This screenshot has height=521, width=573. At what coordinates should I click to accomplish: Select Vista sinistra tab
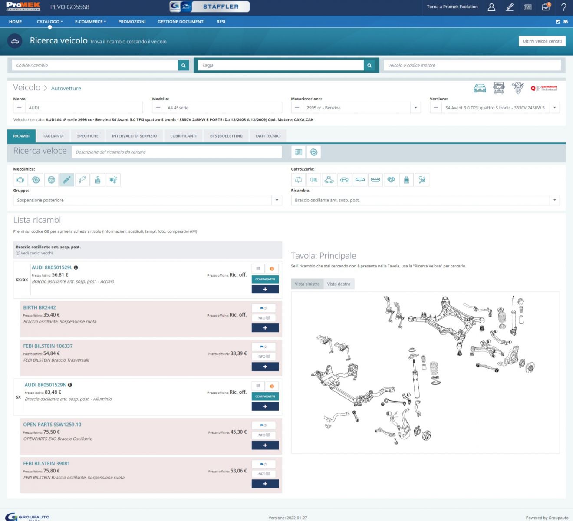(x=307, y=284)
